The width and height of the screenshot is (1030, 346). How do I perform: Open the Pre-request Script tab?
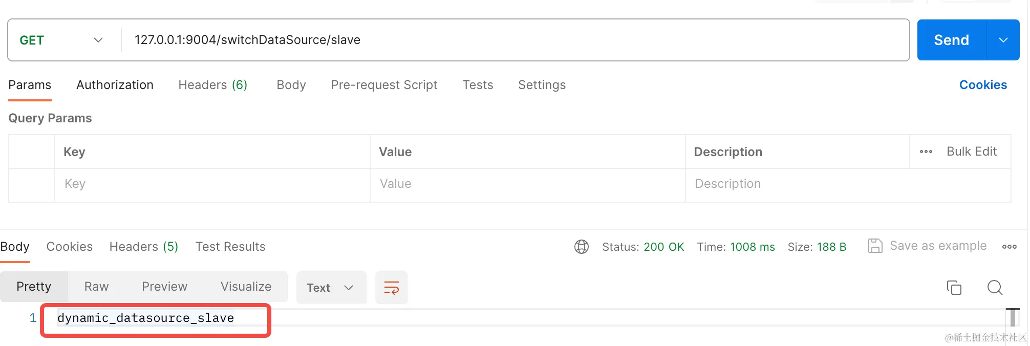coord(384,85)
